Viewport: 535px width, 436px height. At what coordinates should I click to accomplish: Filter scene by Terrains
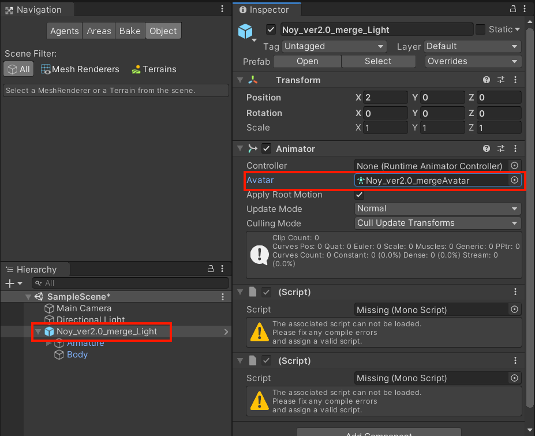154,69
